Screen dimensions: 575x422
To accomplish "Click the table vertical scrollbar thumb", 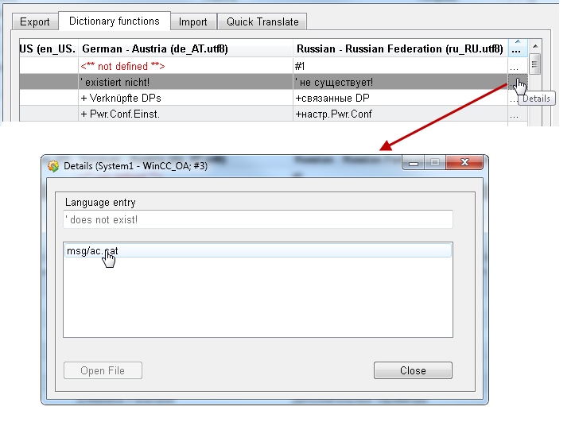I will point(535,64).
